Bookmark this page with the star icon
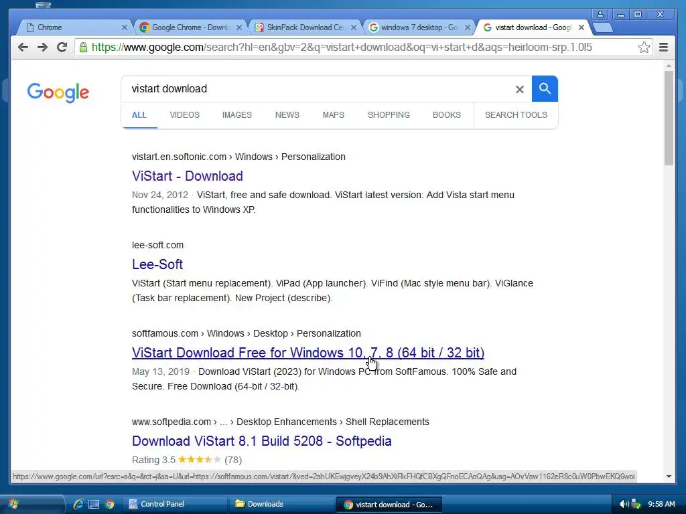Viewport: 686px width, 514px height. point(644,48)
